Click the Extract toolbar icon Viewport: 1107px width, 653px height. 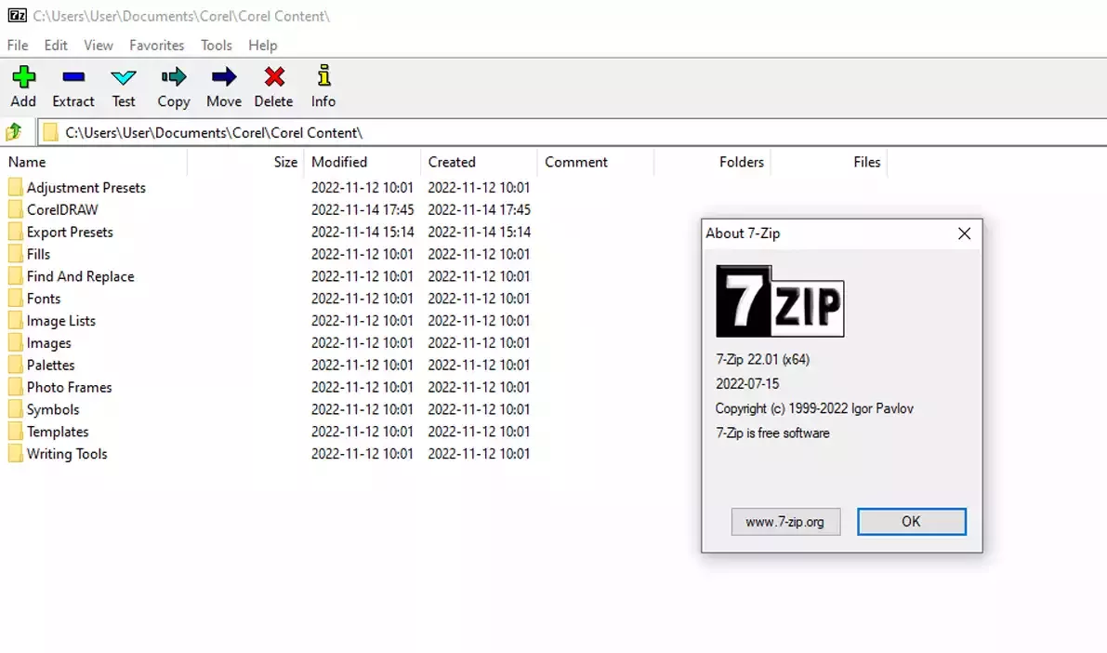[x=73, y=77]
